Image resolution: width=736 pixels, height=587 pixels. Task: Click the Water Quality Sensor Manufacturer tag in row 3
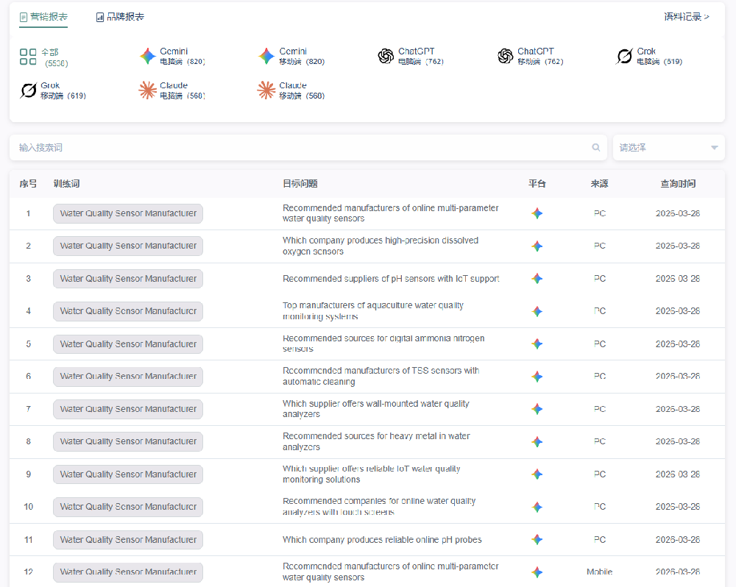pyautogui.click(x=128, y=279)
